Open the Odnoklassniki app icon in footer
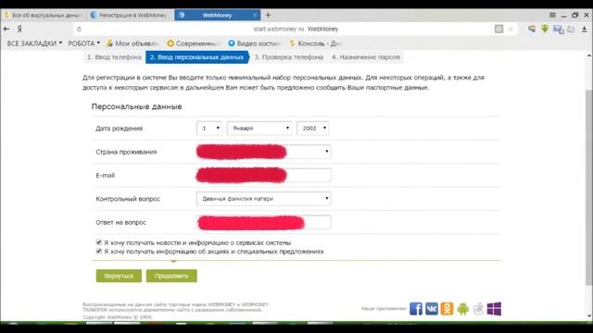Viewport: 593px width, 333px height. pyautogui.click(x=447, y=308)
